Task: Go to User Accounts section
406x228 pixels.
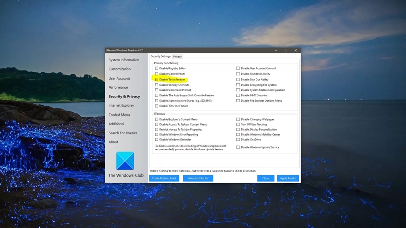Action: click(x=119, y=78)
